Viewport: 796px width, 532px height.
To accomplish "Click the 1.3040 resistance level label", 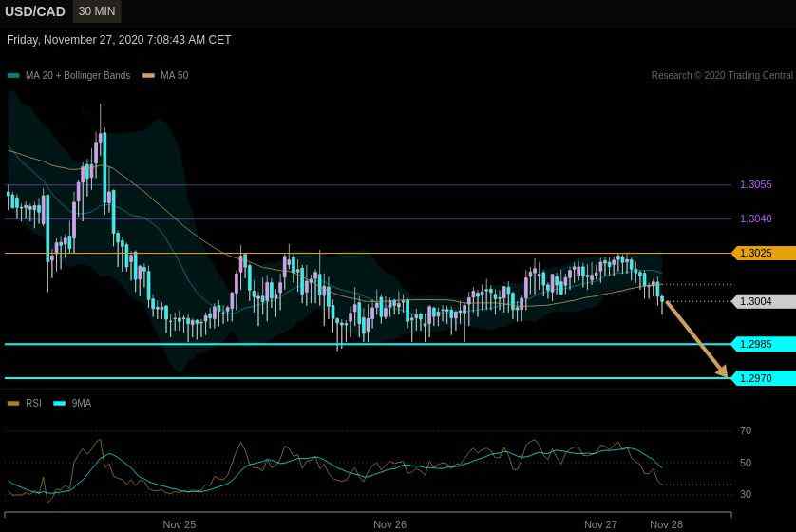I will tap(755, 218).
